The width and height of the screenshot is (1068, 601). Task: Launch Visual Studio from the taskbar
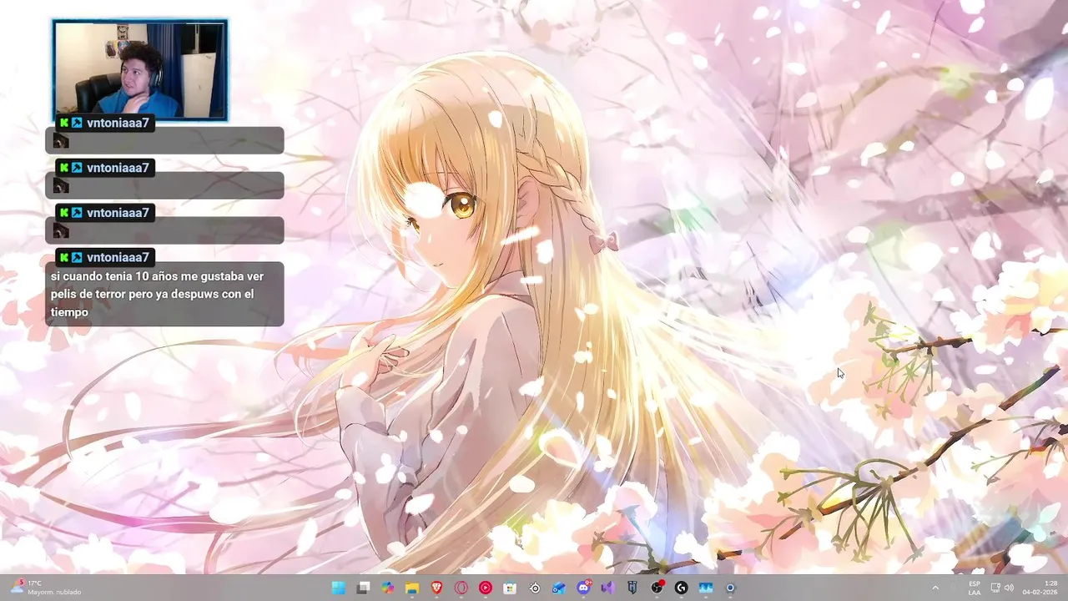click(607, 588)
